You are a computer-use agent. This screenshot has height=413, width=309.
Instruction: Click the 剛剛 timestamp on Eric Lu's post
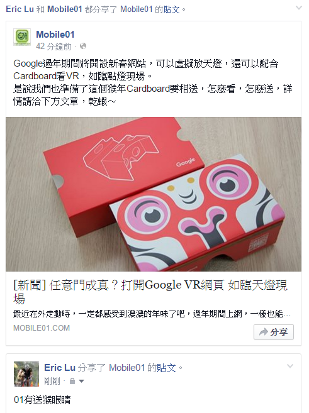(x=52, y=381)
